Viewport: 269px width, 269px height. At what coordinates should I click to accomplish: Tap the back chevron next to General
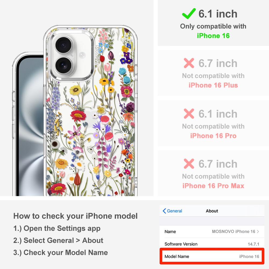pyautogui.click(x=164, y=211)
